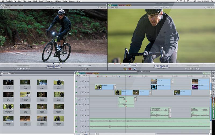Go to next edit in Viewer
Screen dimensions: 215x135
coord(59,66)
